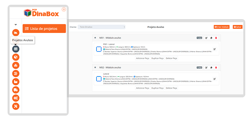
Task: Delete module M01 with red trash icon
Action: [216, 38]
